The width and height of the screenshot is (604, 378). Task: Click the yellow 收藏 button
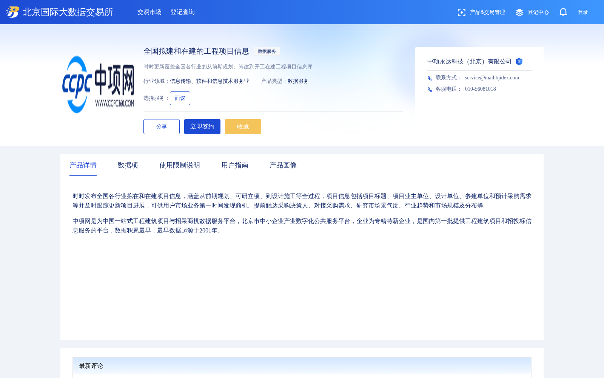[x=243, y=127]
